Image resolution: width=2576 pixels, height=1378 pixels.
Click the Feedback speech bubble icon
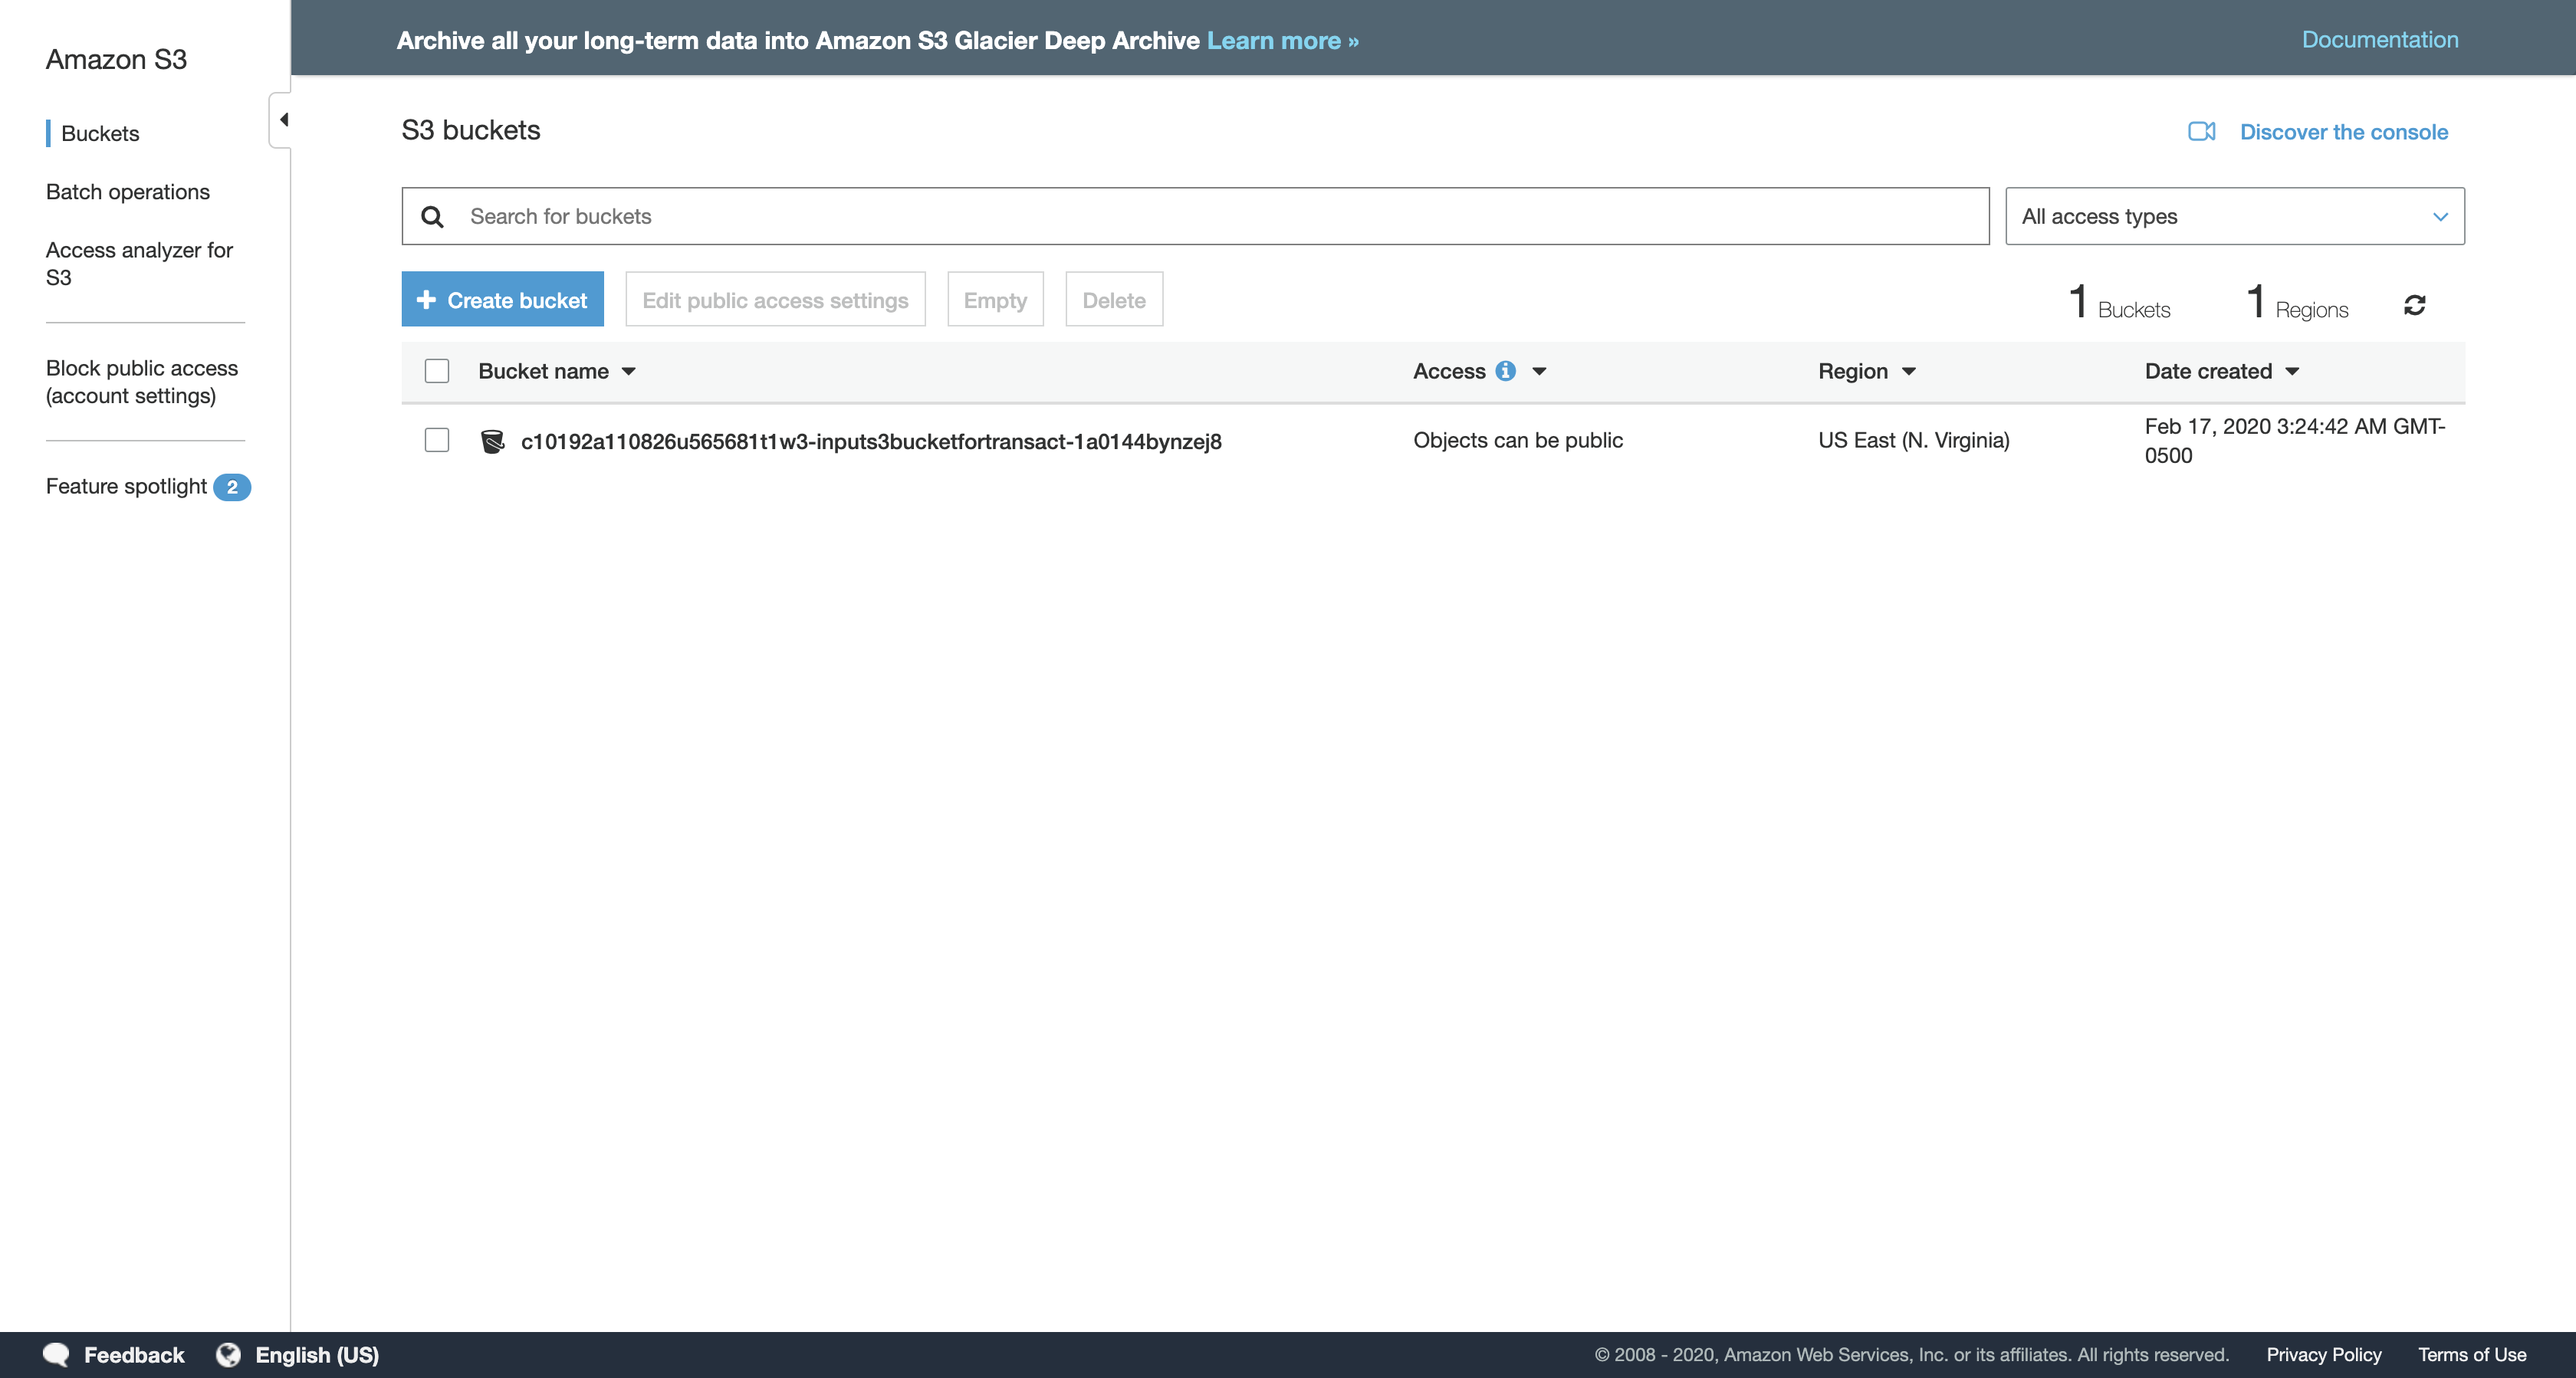point(56,1354)
